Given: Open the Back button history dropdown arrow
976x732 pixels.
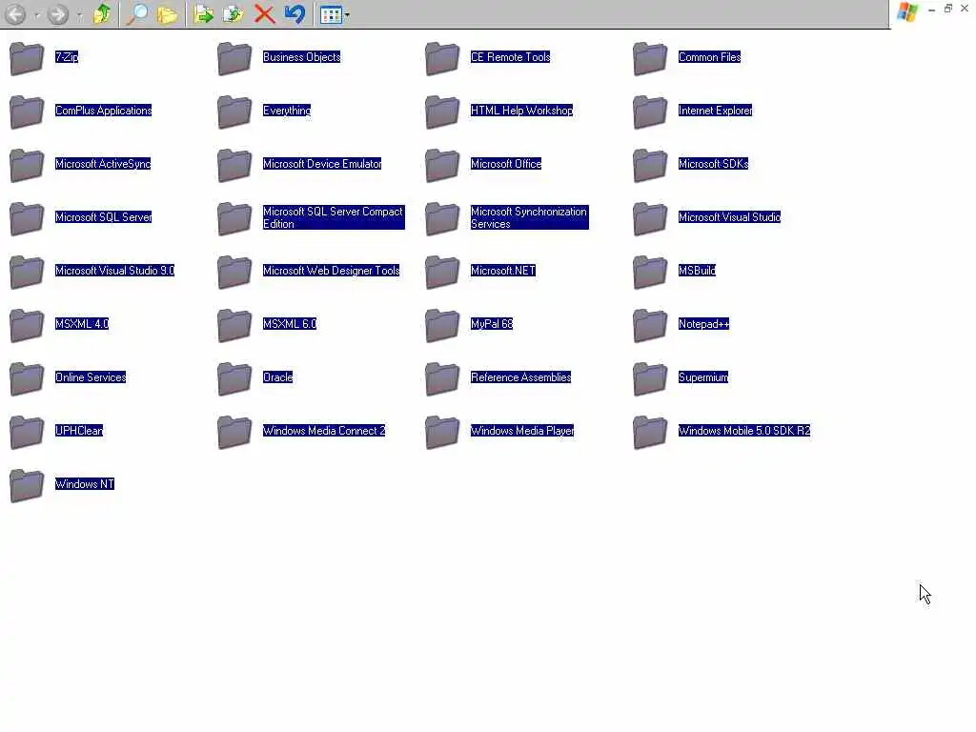Looking at the screenshot, I should coord(37,15).
